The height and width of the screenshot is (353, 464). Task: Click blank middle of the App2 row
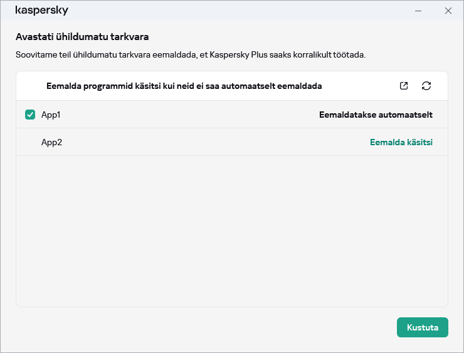click(x=213, y=142)
